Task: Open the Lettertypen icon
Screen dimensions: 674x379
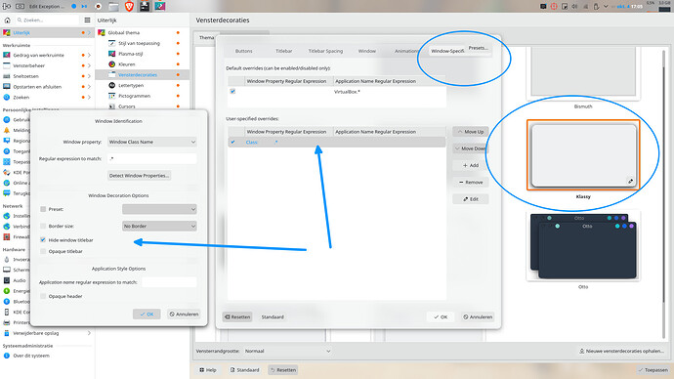Action: tap(111, 85)
